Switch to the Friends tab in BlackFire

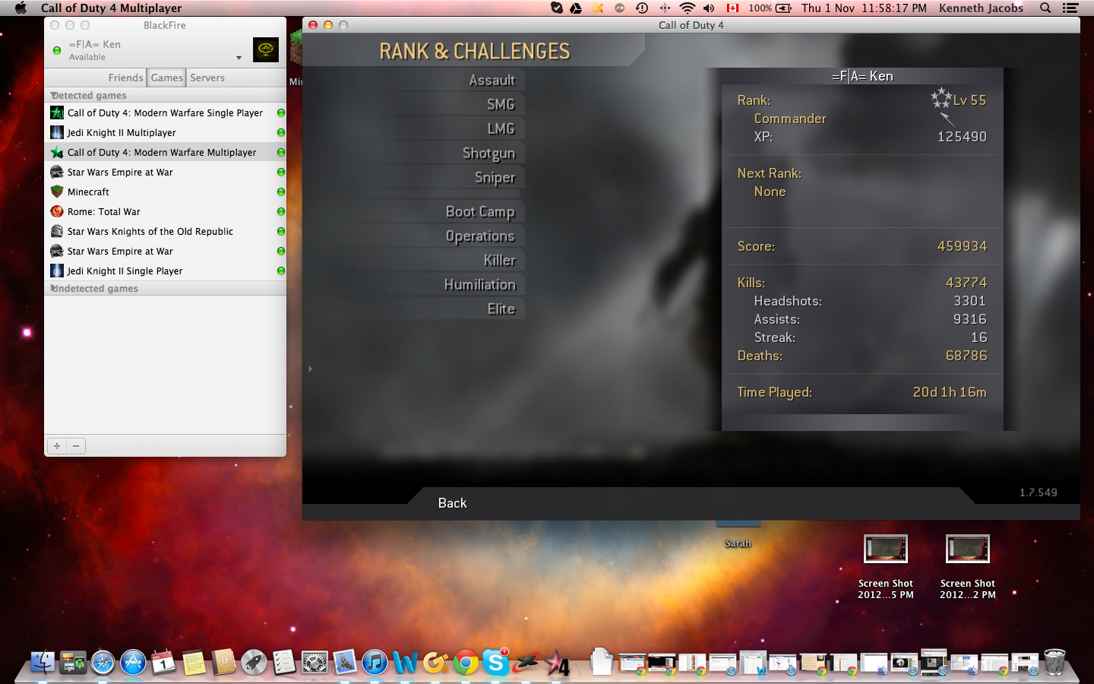(x=125, y=78)
